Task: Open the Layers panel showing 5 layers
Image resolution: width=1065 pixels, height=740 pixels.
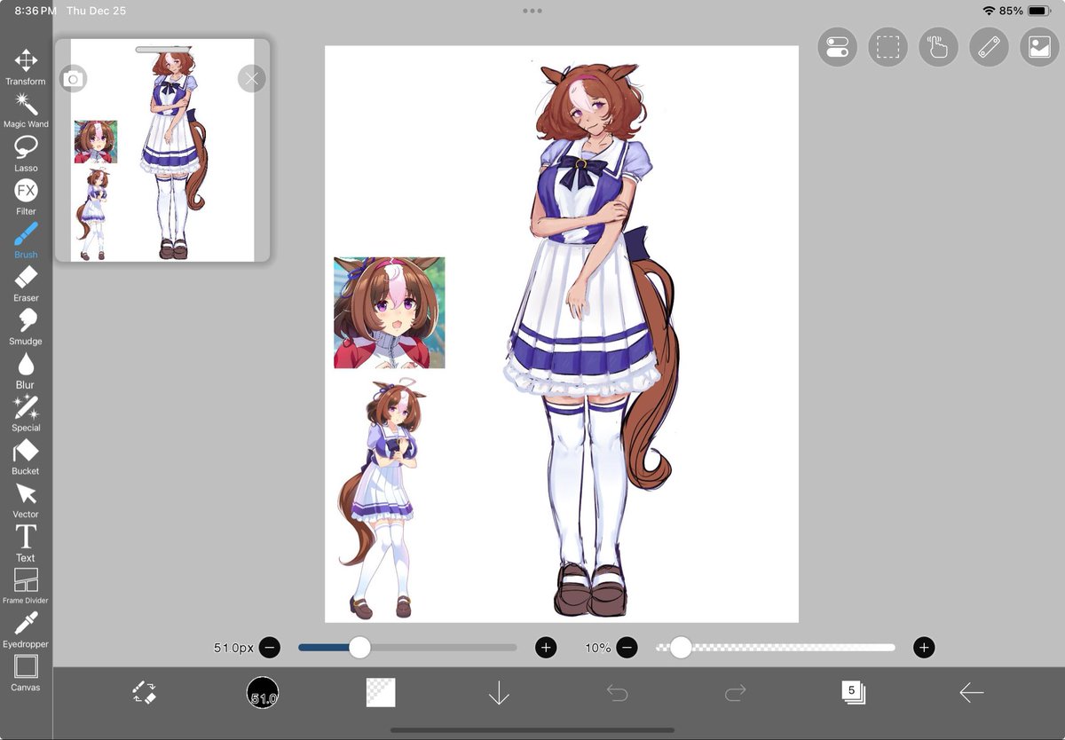Action: [853, 693]
